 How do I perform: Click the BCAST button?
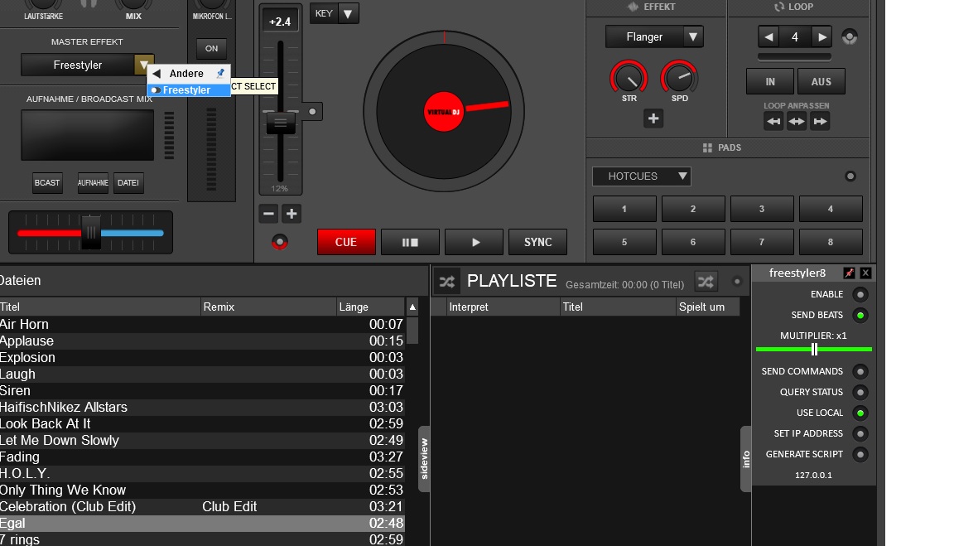(47, 182)
